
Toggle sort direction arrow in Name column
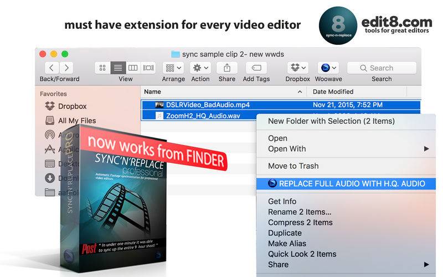coord(300,92)
